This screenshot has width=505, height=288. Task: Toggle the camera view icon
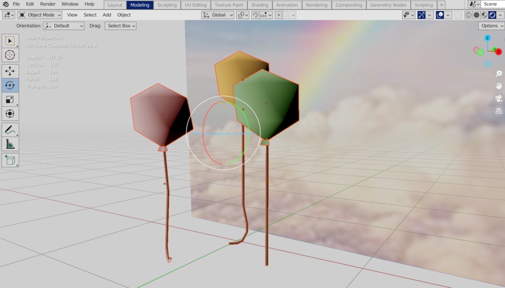(499, 99)
